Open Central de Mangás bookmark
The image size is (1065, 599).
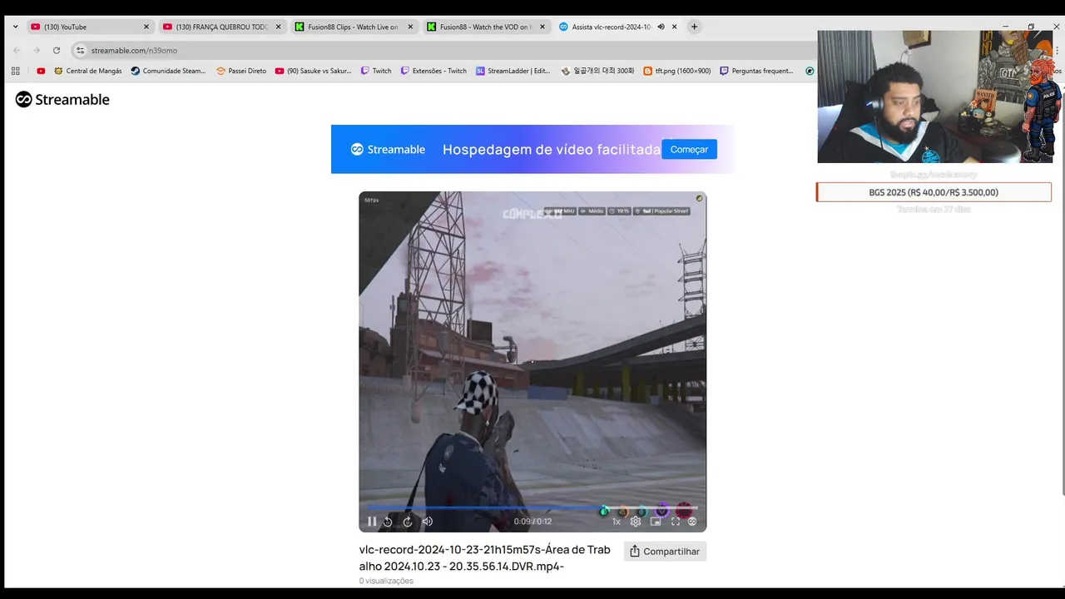click(x=87, y=71)
